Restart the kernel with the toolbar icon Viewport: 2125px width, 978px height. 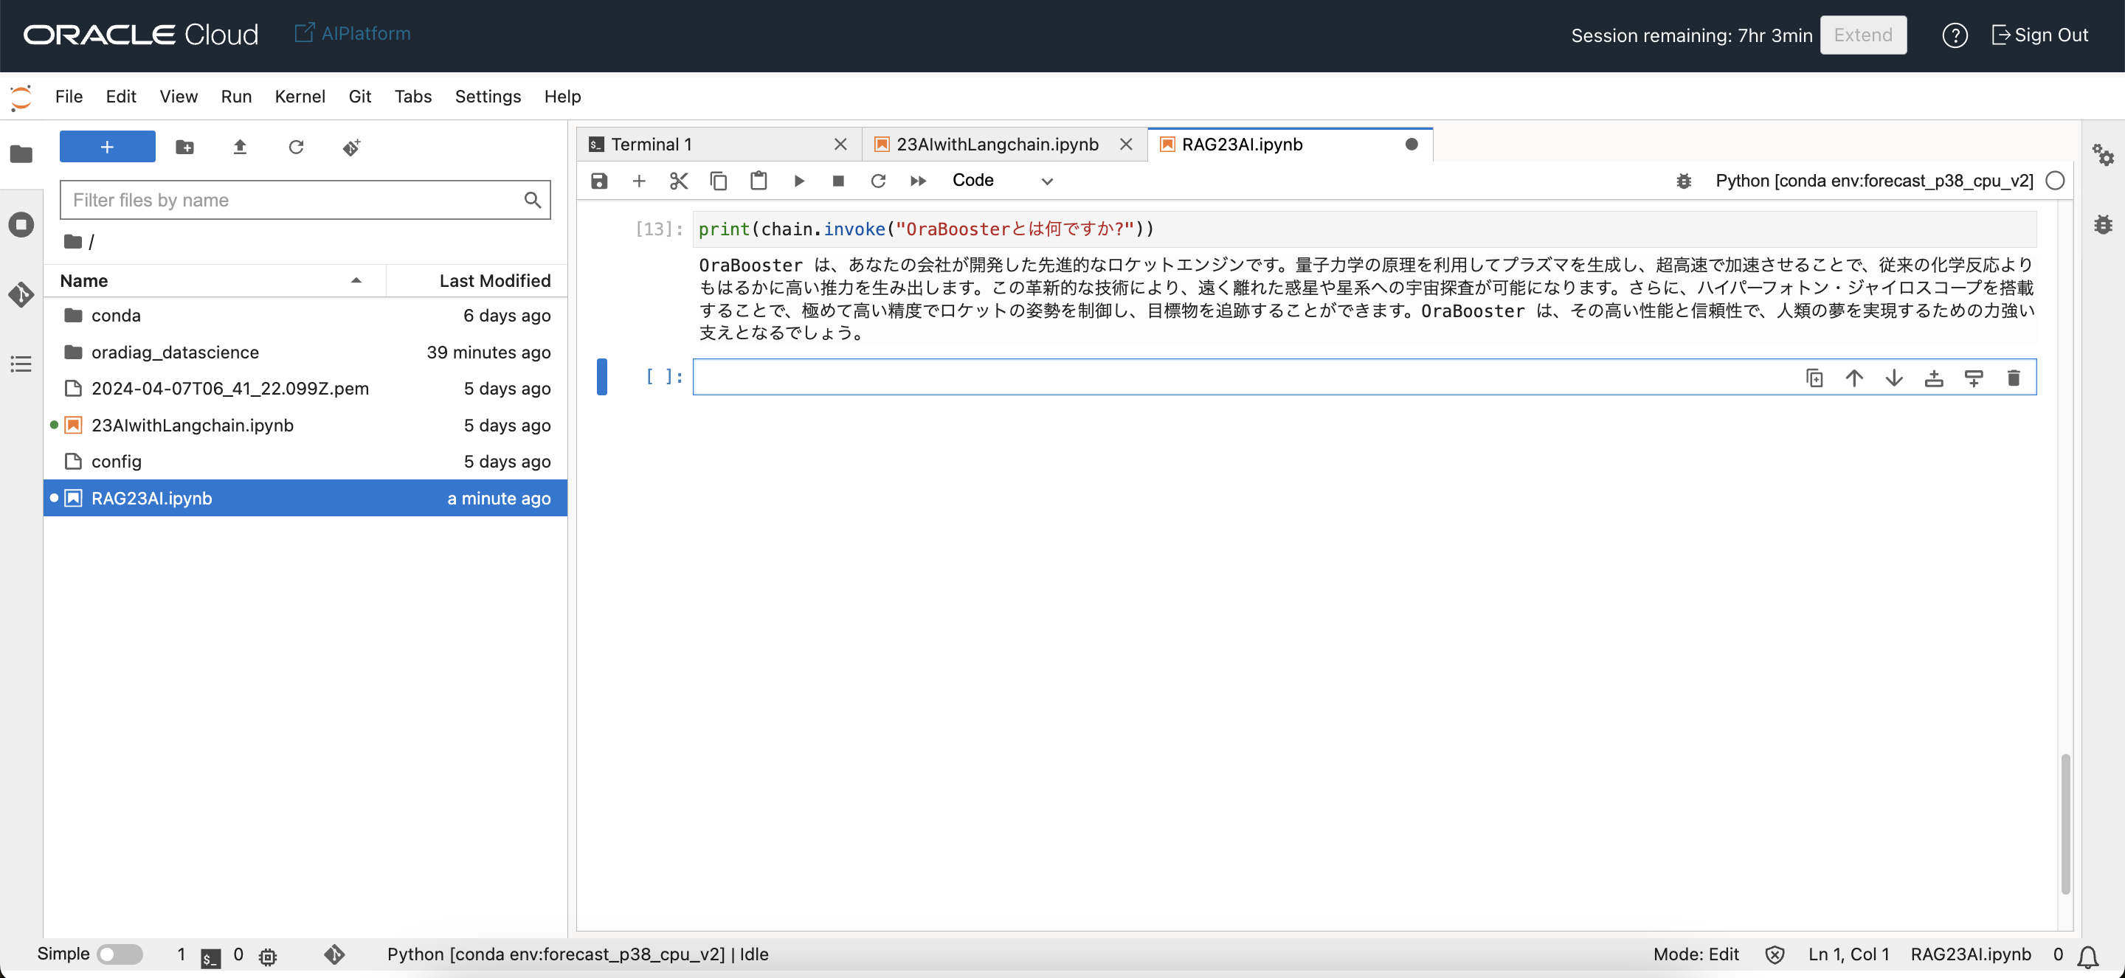(x=878, y=181)
